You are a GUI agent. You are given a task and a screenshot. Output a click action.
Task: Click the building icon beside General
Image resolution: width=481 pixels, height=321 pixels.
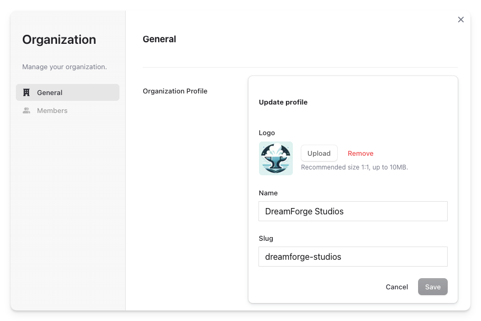pos(26,92)
